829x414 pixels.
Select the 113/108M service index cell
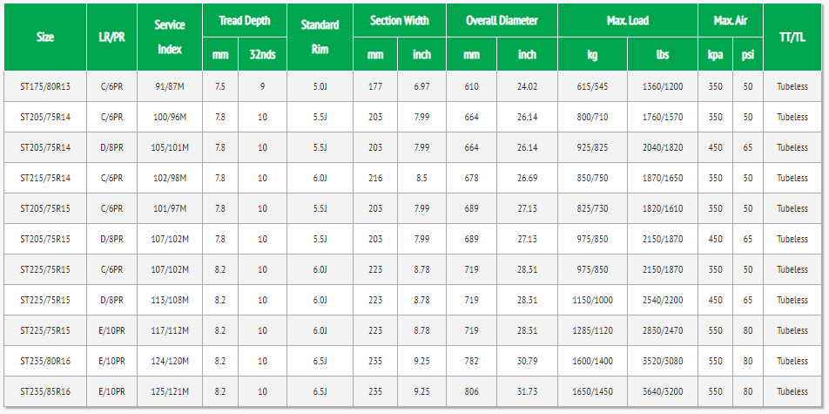[170, 300]
